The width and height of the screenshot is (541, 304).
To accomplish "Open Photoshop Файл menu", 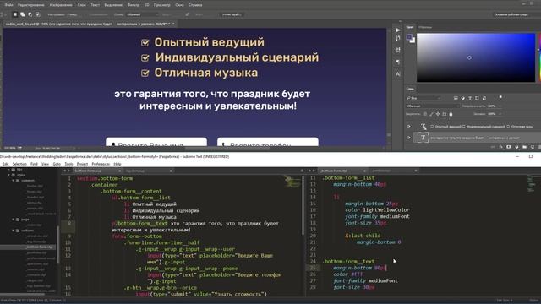I will coord(9,5).
